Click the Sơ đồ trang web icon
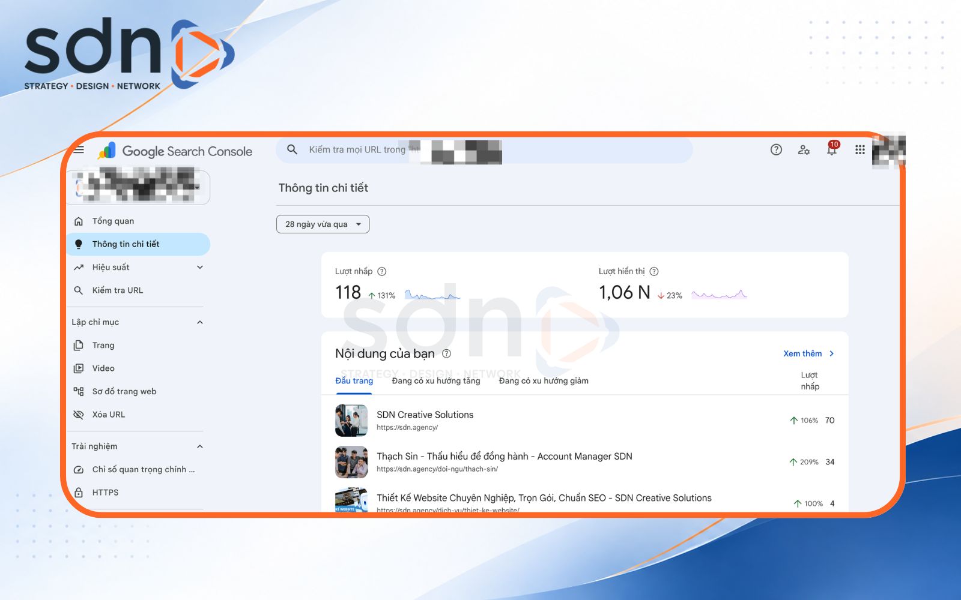The image size is (961, 600). pos(79,392)
